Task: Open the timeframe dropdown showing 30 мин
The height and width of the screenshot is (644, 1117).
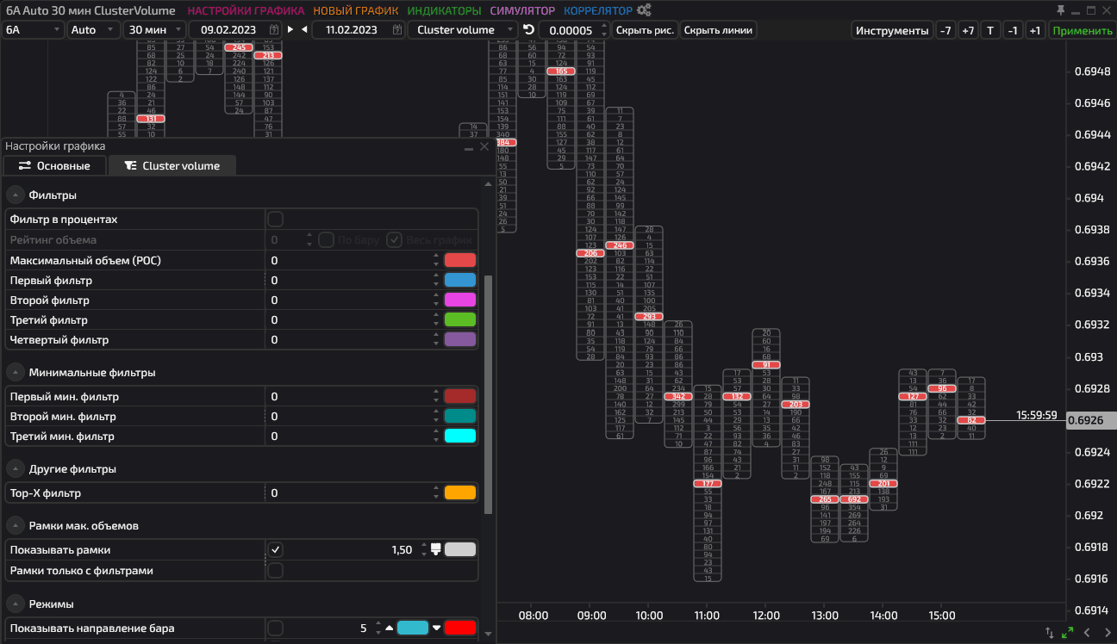Action: [152, 29]
